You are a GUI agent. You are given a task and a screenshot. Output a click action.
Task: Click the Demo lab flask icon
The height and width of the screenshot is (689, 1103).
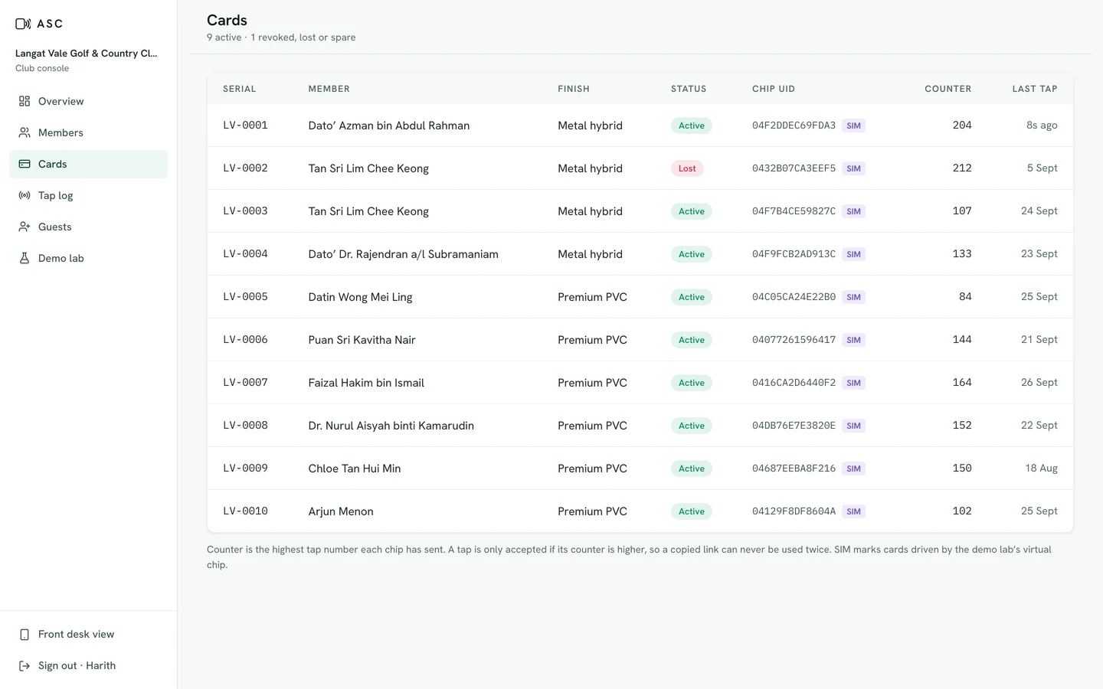point(25,258)
